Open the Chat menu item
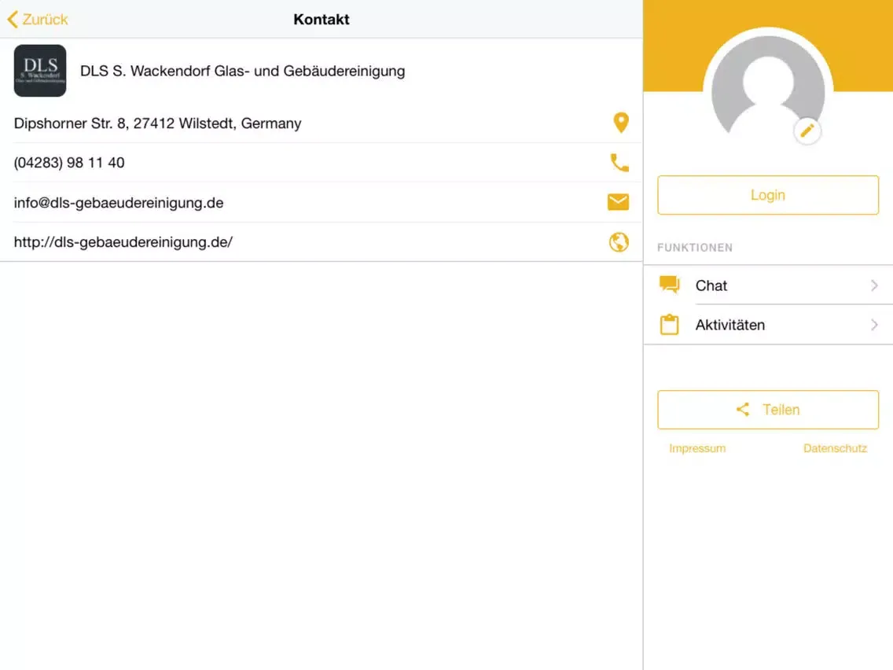The width and height of the screenshot is (893, 670). (711, 285)
